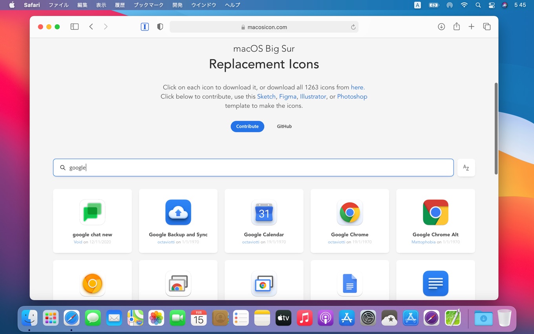The width and height of the screenshot is (534, 334).
Task: Select the orange Chrome Canary icon
Action: 92,283
